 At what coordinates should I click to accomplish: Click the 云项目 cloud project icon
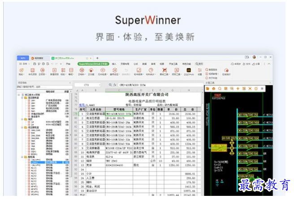point(43,72)
